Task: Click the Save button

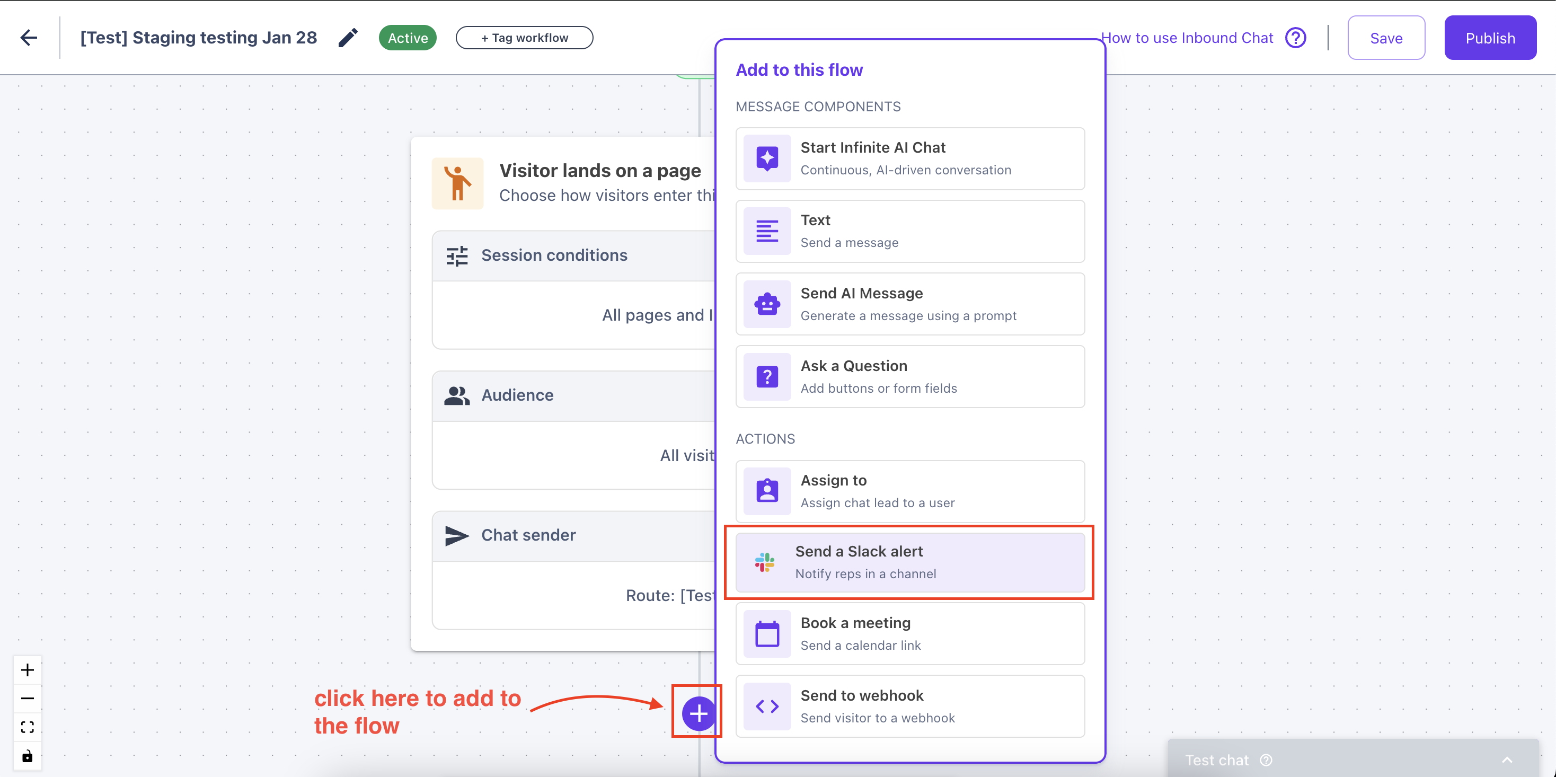Action: pos(1386,38)
